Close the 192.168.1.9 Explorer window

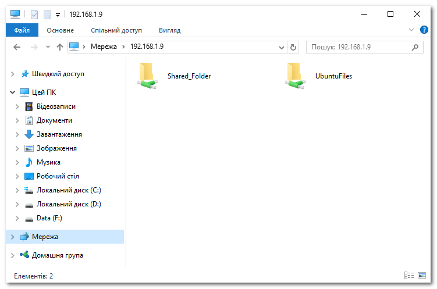pyautogui.click(x=417, y=14)
